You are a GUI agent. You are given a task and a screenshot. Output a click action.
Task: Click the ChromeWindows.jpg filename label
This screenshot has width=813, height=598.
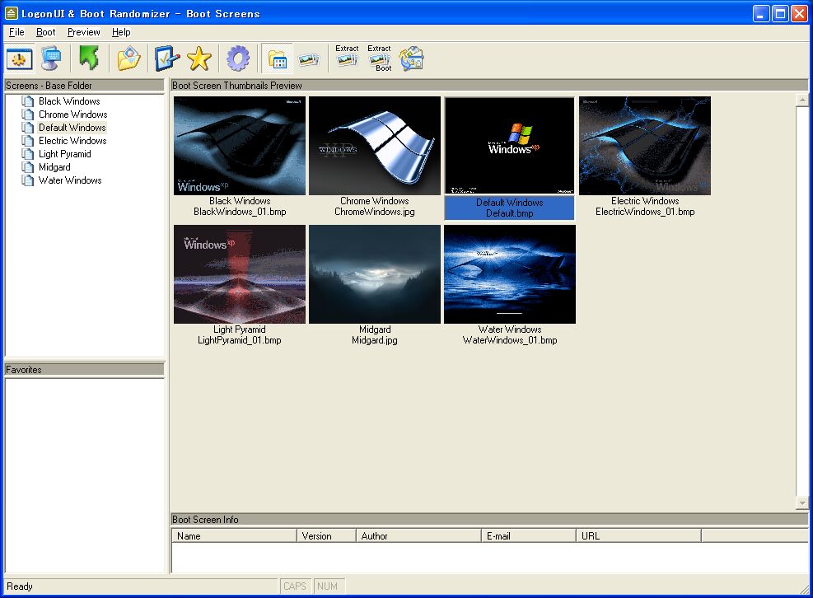pyautogui.click(x=374, y=212)
